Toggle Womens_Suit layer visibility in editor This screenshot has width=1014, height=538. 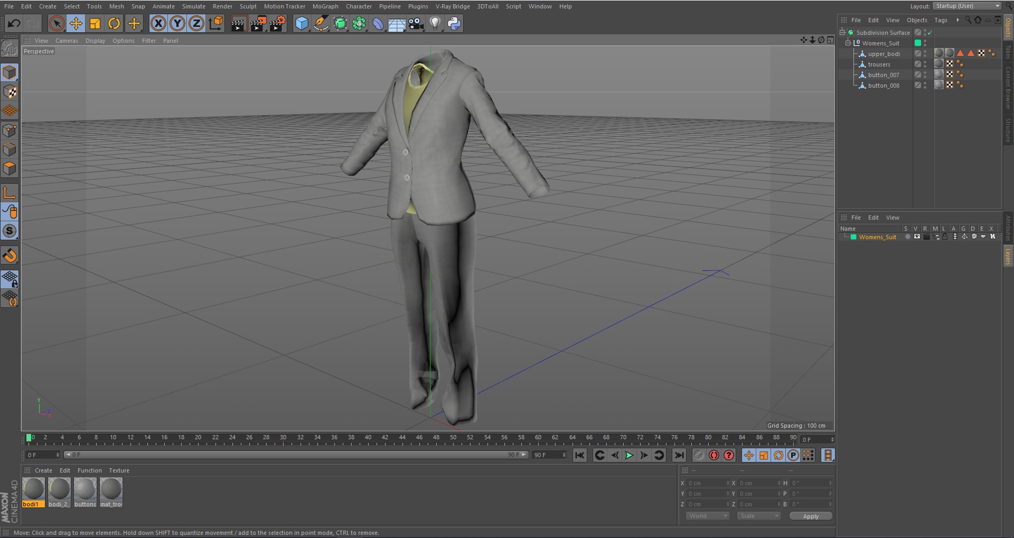click(917, 237)
